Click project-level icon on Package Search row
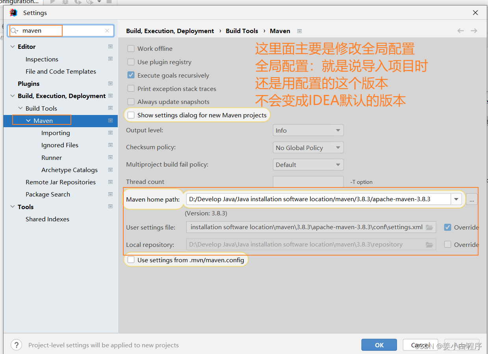488x354 pixels. [x=110, y=194]
